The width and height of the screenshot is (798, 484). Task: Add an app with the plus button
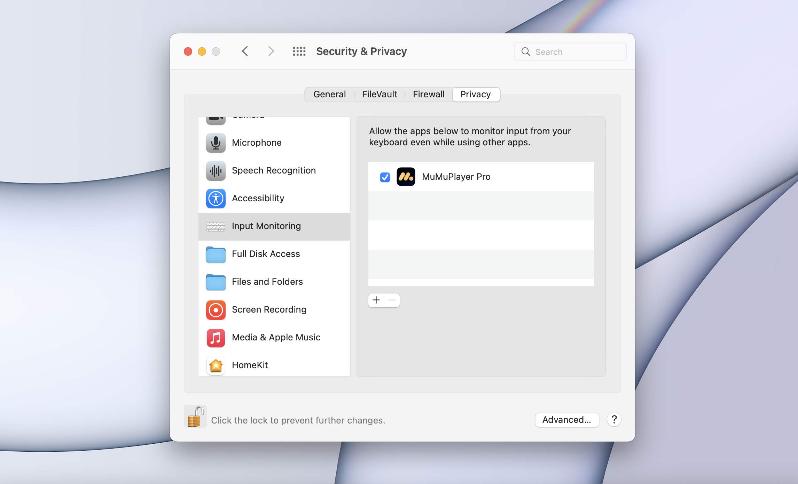376,300
